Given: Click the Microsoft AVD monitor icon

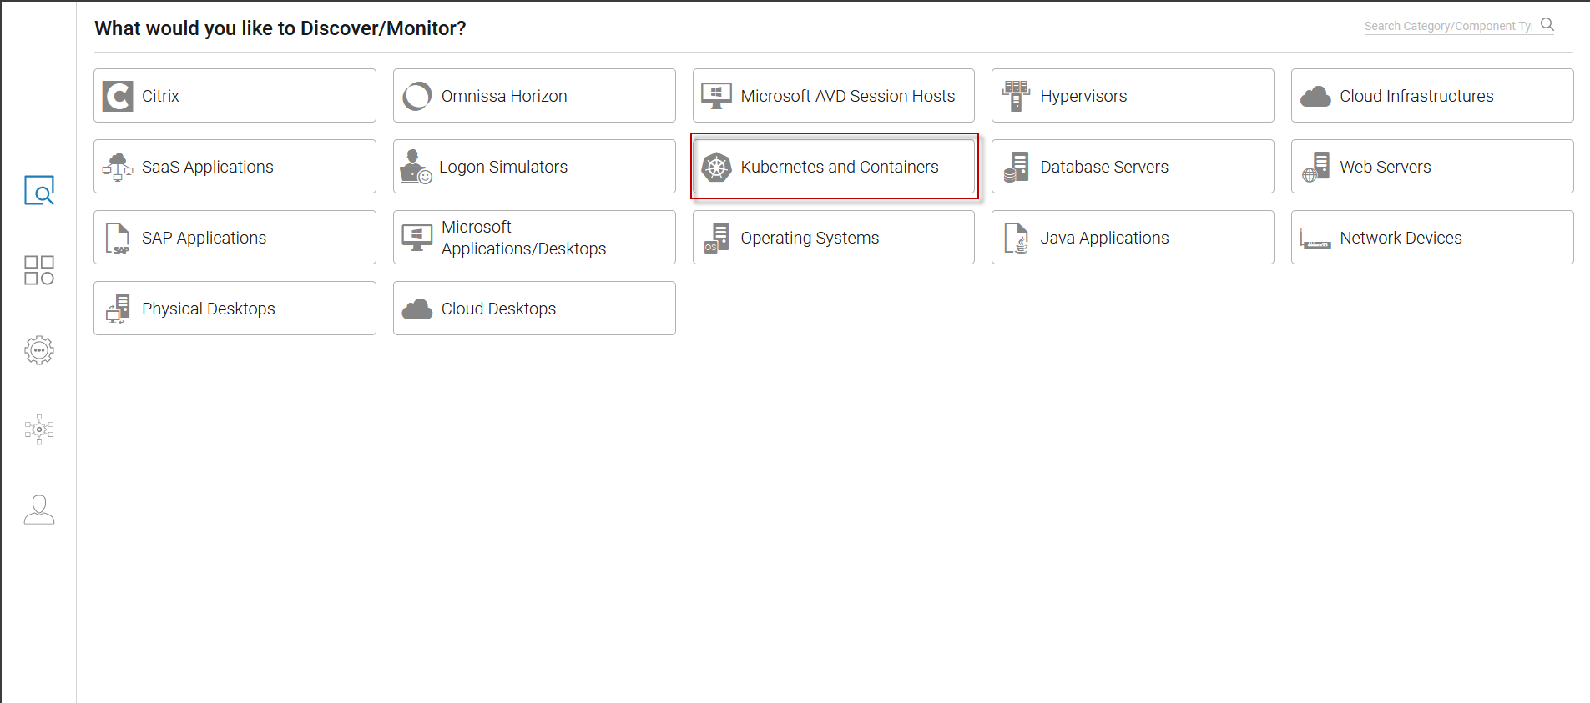Looking at the screenshot, I should click(716, 96).
